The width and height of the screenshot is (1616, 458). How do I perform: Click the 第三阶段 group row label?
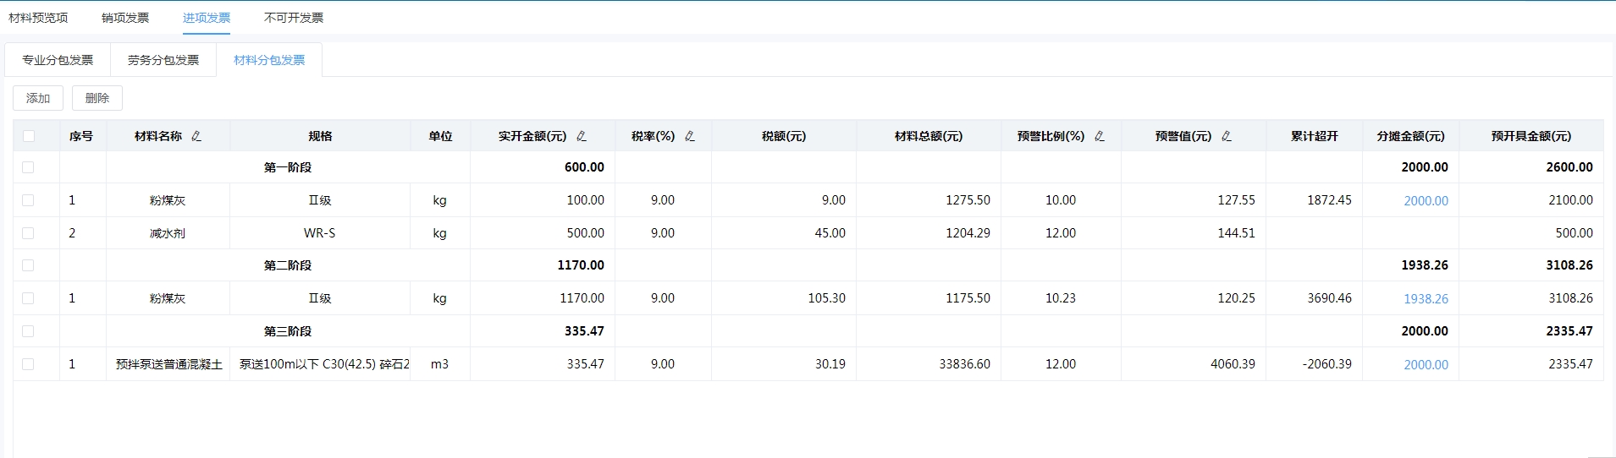288,331
